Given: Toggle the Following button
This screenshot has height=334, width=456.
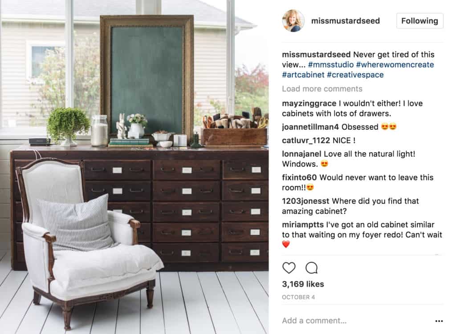Looking at the screenshot, I should point(419,21).
